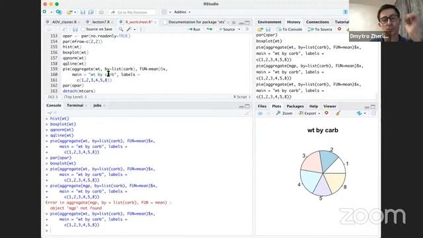Screen dimensions: 423x238
Task: Click the yellow pie slice labeled 8
Action: (336, 182)
